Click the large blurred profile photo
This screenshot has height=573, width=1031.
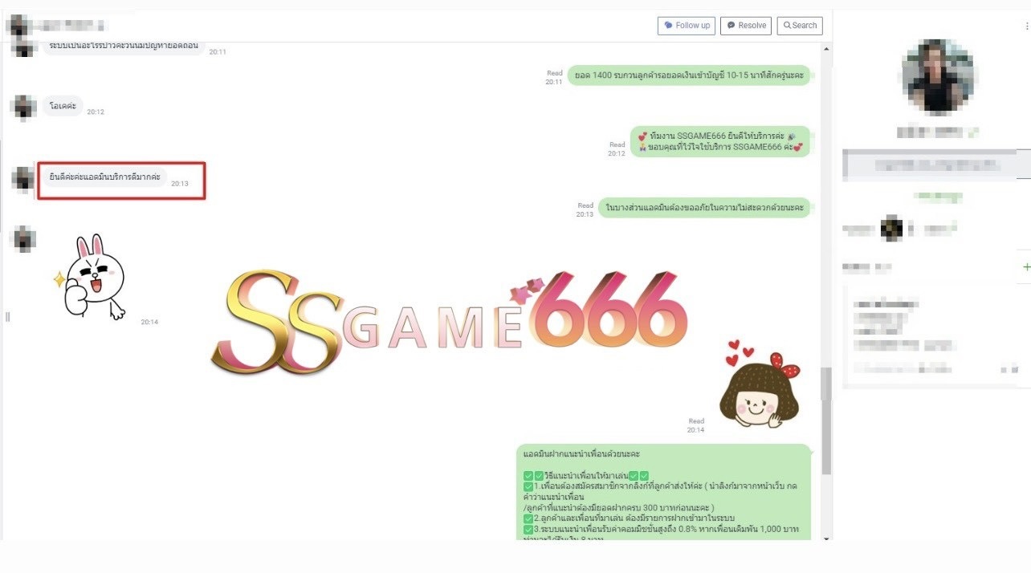pyautogui.click(x=937, y=76)
